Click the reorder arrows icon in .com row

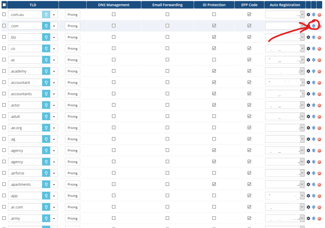314,26
